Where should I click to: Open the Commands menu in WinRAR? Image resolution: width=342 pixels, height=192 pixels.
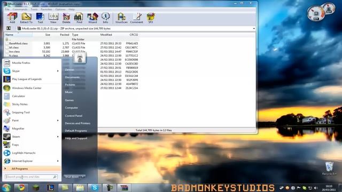click(x=20, y=10)
